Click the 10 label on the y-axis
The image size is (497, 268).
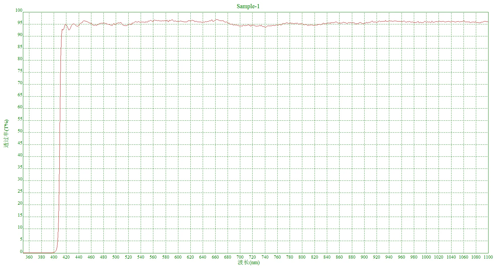20,227
